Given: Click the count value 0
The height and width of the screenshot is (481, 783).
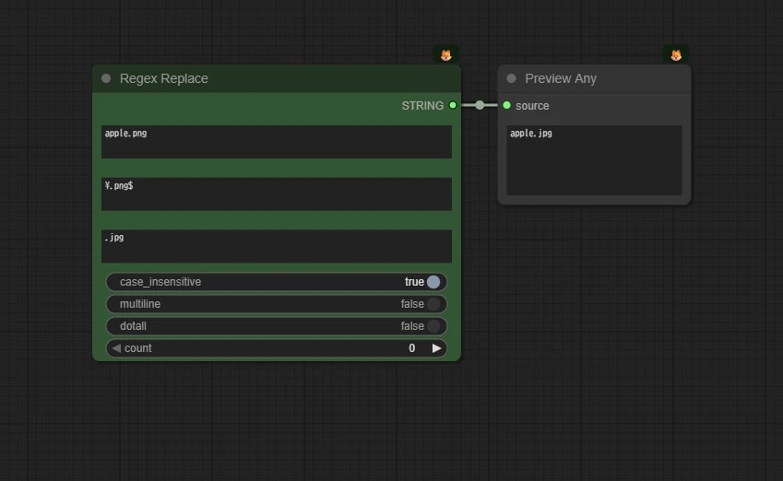Looking at the screenshot, I should pyautogui.click(x=412, y=348).
